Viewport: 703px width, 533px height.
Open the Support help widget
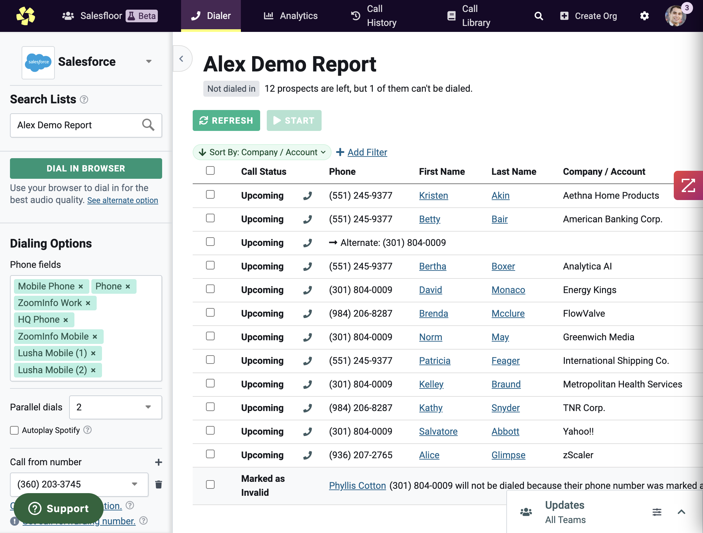click(58, 508)
